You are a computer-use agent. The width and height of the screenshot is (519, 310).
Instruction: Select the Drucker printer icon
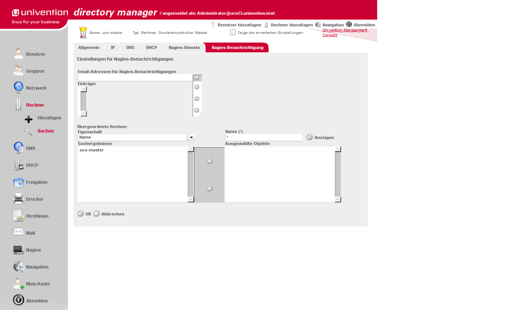pos(18,199)
